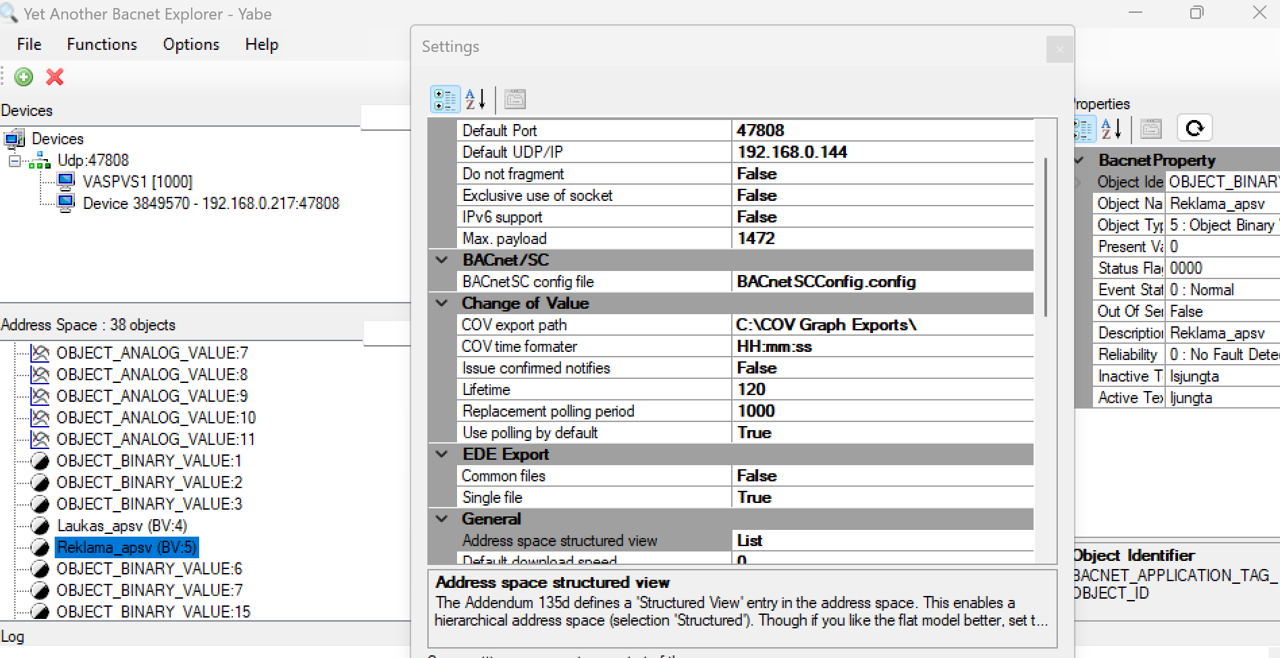Click chart icon of OBJECT_ANALOG_VALUE:7
The height and width of the screenshot is (658, 1280).
point(40,353)
